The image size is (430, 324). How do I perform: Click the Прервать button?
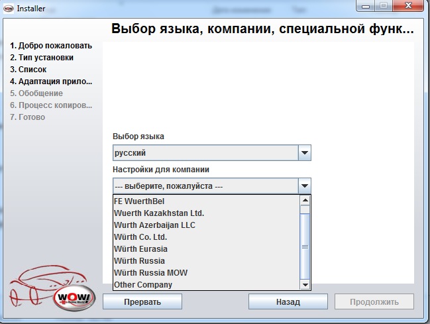[142, 301]
